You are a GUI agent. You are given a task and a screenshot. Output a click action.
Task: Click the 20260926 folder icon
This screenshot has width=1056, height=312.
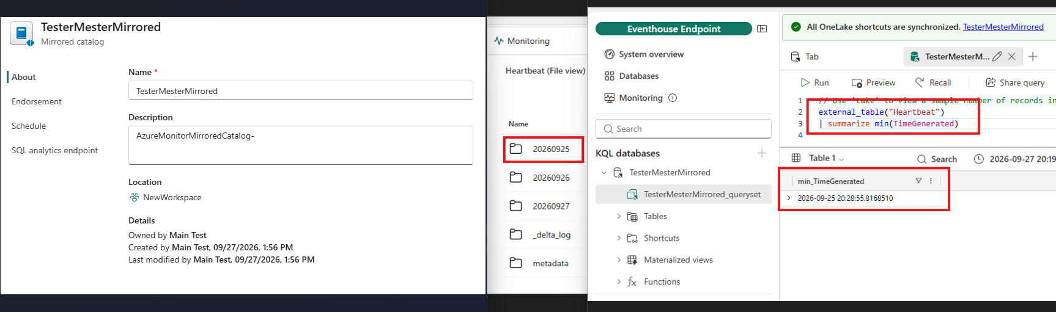(516, 177)
